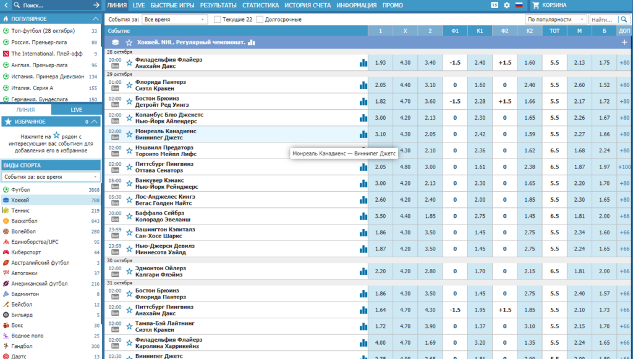Favorite Ванкувер Кэнакс – Нью-Йорк Рейнджерс with star
This screenshot has height=359, width=633.
(129, 183)
